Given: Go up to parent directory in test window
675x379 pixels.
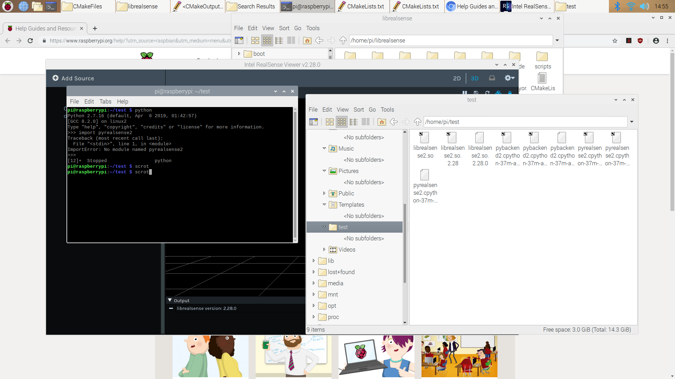Looking at the screenshot, I should point(417,122).
